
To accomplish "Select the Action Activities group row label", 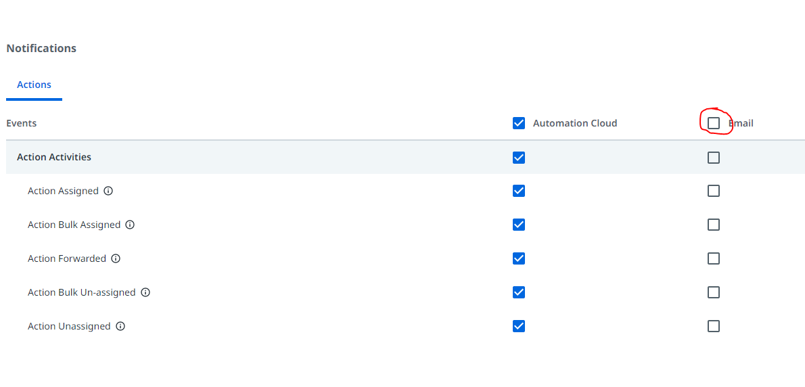I will click(54, 157).
